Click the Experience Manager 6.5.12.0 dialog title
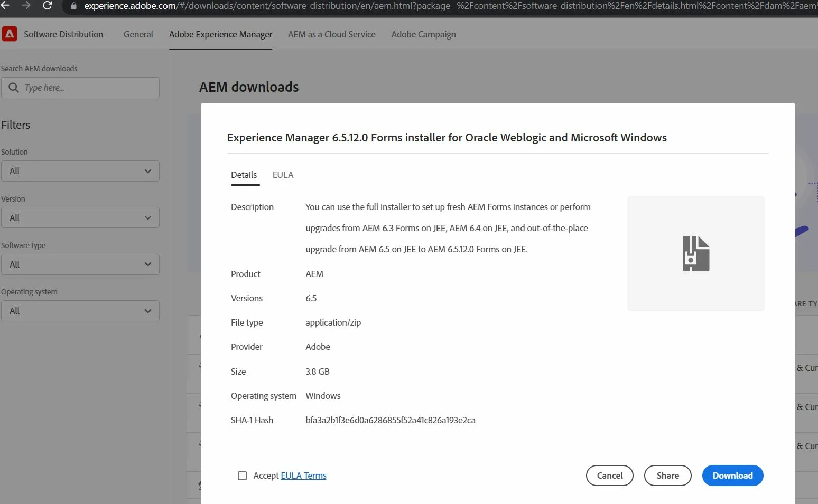Screen dimensions: 818x504 click(447, 138)
